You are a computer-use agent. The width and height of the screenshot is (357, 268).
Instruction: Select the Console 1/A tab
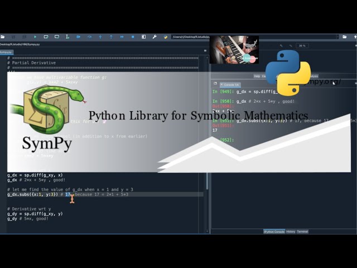click(x=231, y=85)
